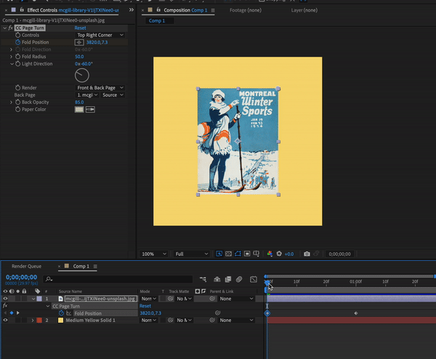Expand Medium Yellow Solid 1 layer
436x359 pixels.
tap(33, 320)
